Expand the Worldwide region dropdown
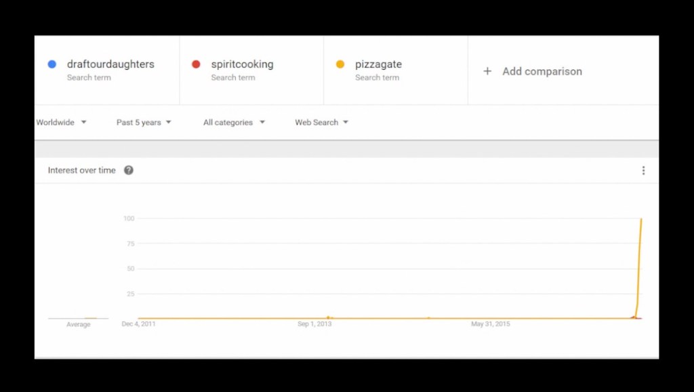 click(x=62, y=123)
